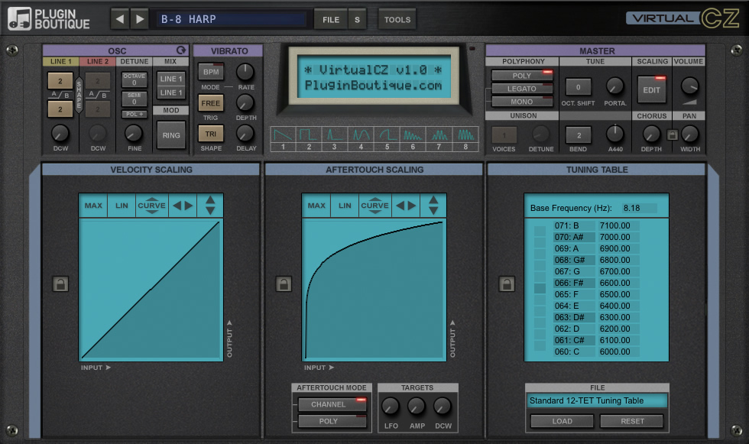Image resolution: width=749 pixels, height=444 pixels.
Task: Open the FILE menu
Action: click(x=330, y=19)
